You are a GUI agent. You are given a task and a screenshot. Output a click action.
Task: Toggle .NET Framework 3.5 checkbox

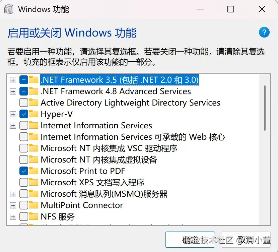pyautogui.click(x=24, y=80)
